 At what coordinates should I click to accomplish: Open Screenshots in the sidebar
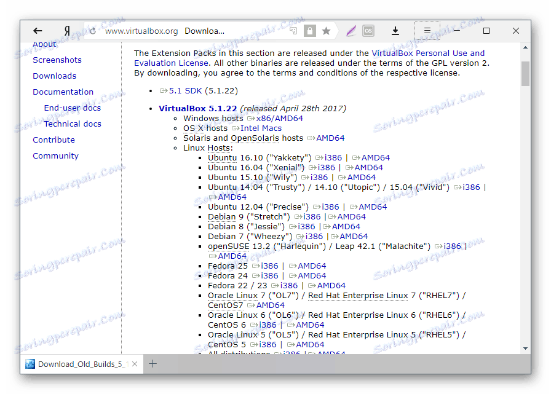[57, 60]
